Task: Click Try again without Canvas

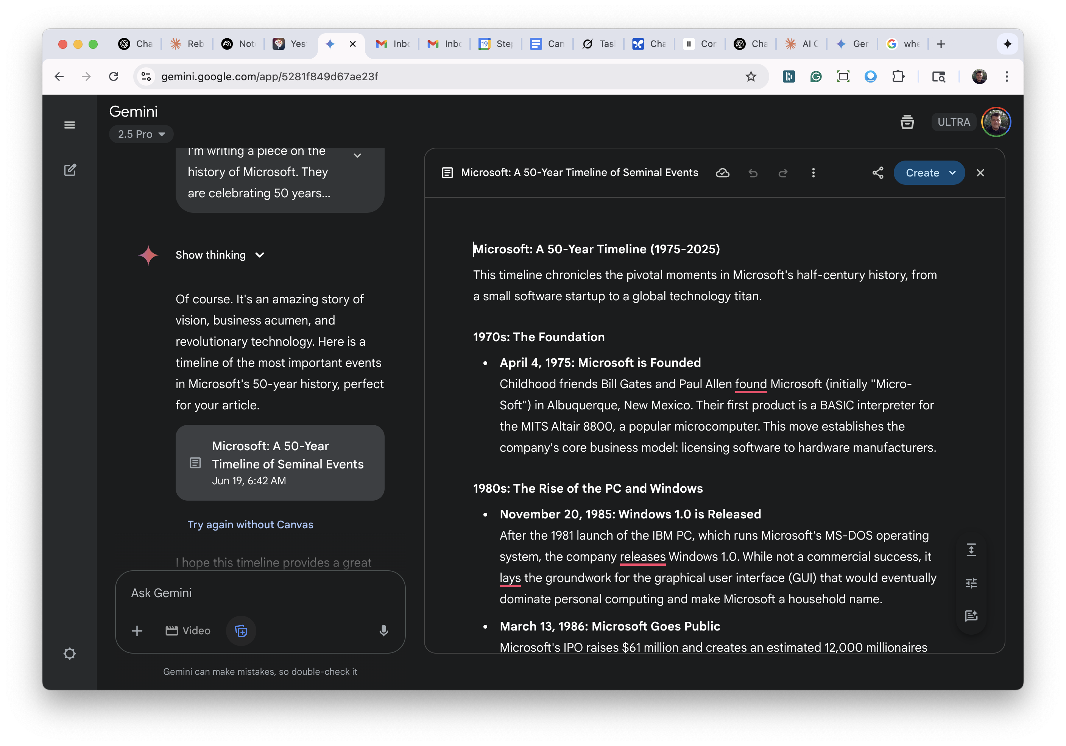Action: tap(250, 524)
